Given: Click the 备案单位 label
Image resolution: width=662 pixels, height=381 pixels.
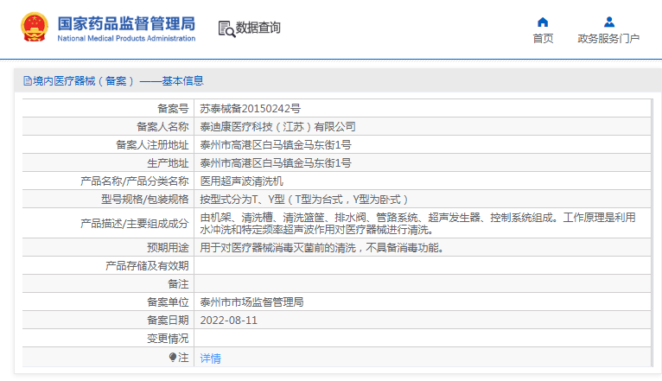Looking at the screenshot, I should [x=168, y=302].
